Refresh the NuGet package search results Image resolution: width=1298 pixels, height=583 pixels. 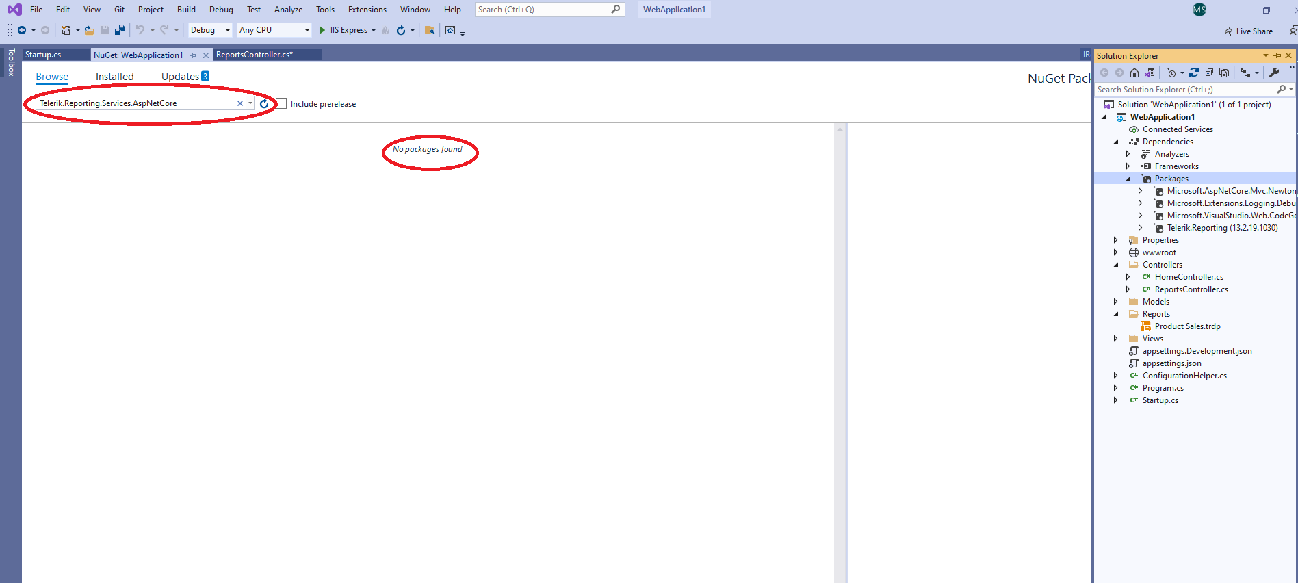[x=264, y=104]
